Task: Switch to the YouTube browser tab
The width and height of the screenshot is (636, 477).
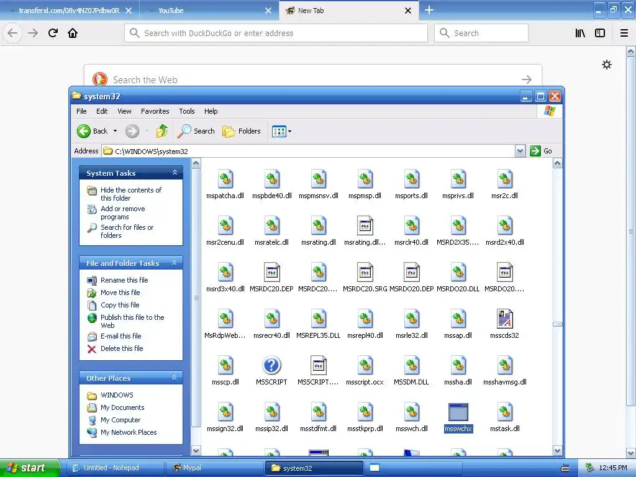Action: [209, 11]
